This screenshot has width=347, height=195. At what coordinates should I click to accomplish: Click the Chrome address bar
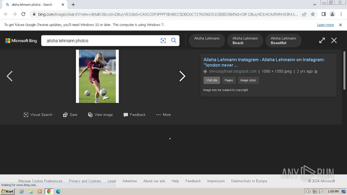point(168,14)
